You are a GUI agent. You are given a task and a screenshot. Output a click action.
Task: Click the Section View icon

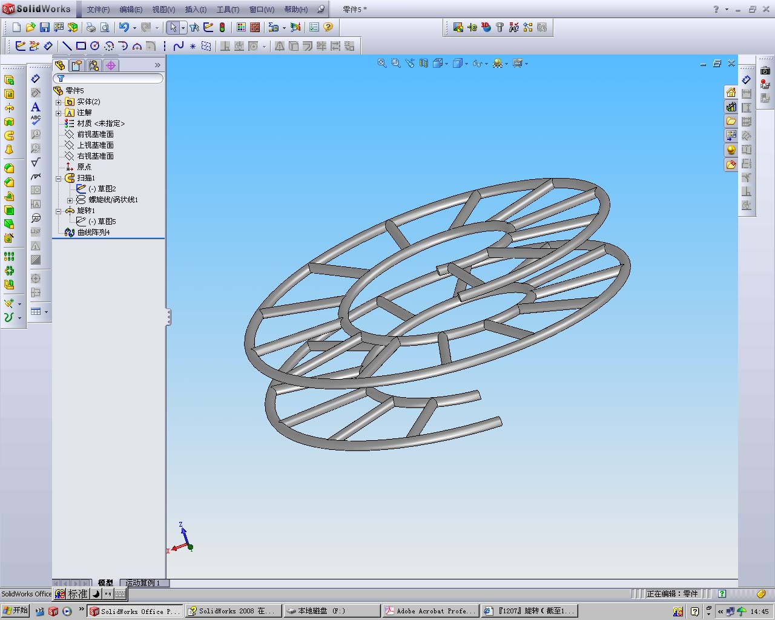424,63
